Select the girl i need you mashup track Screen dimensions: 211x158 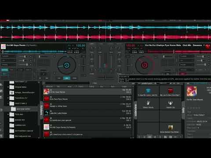pyautogui.click(x=87, y=134)
